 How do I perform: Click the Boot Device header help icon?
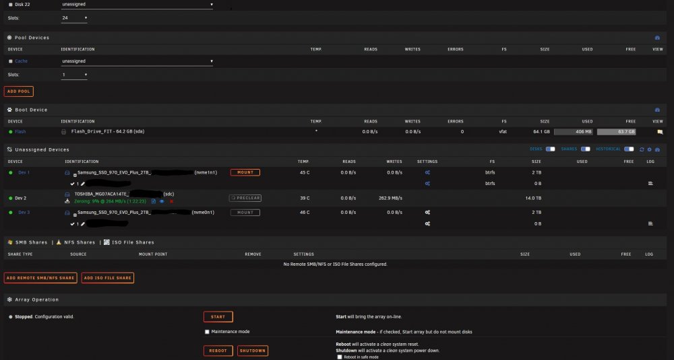(657, 110)
